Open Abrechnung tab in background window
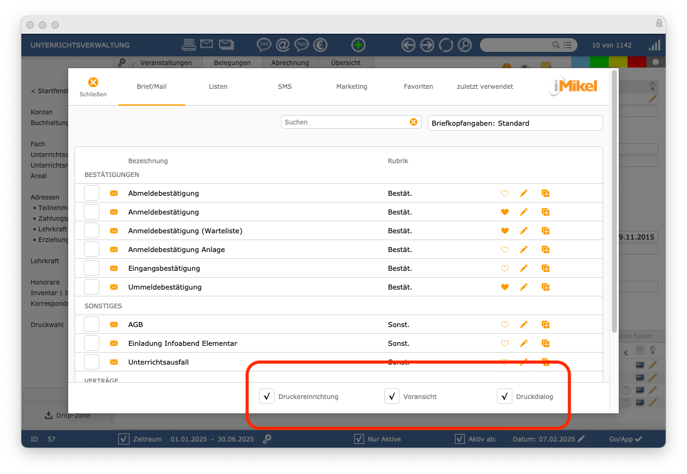The height and width of the screenshot is (474, 687). coord(290,63)
